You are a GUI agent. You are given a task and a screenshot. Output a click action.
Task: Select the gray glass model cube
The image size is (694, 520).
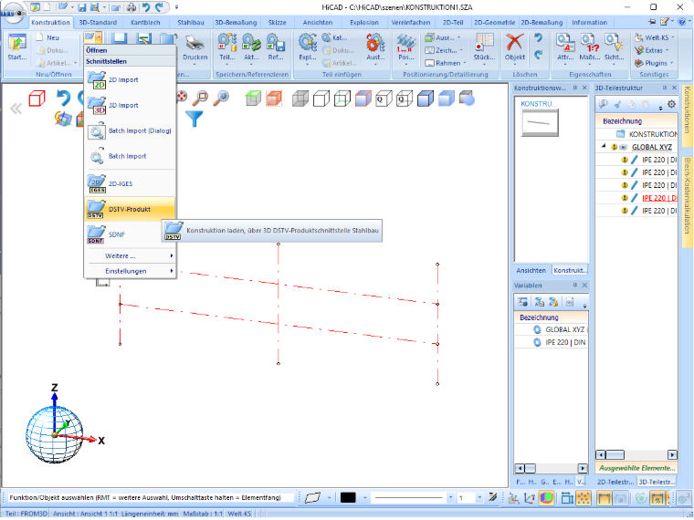pyautogui.click(x=300, y=99)
